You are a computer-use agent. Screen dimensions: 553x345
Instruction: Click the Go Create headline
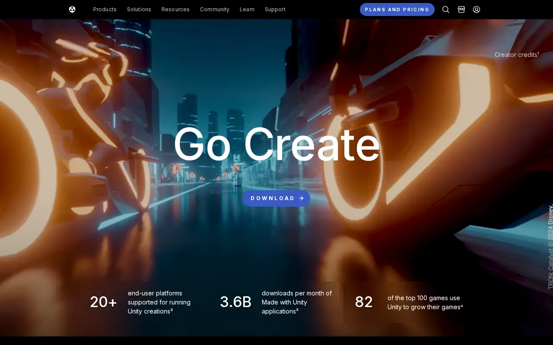coord(276,145)
